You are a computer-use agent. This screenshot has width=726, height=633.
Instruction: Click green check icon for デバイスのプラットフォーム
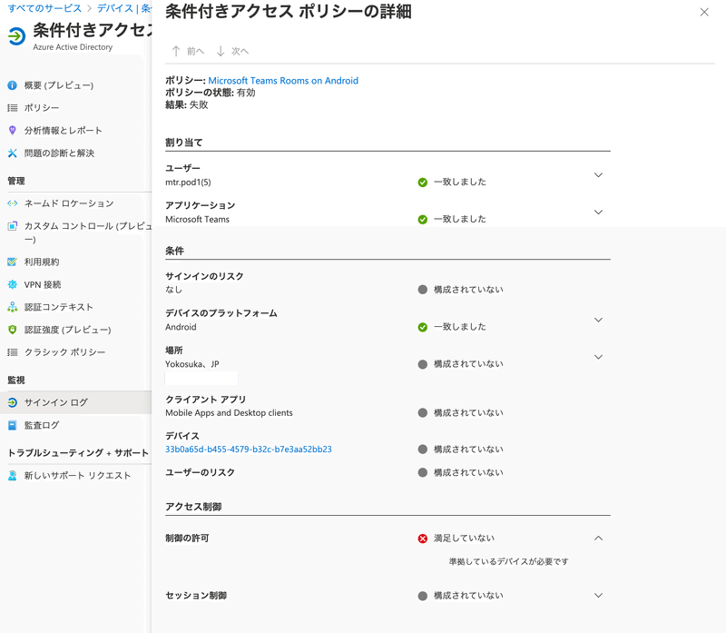coord(423,327)
